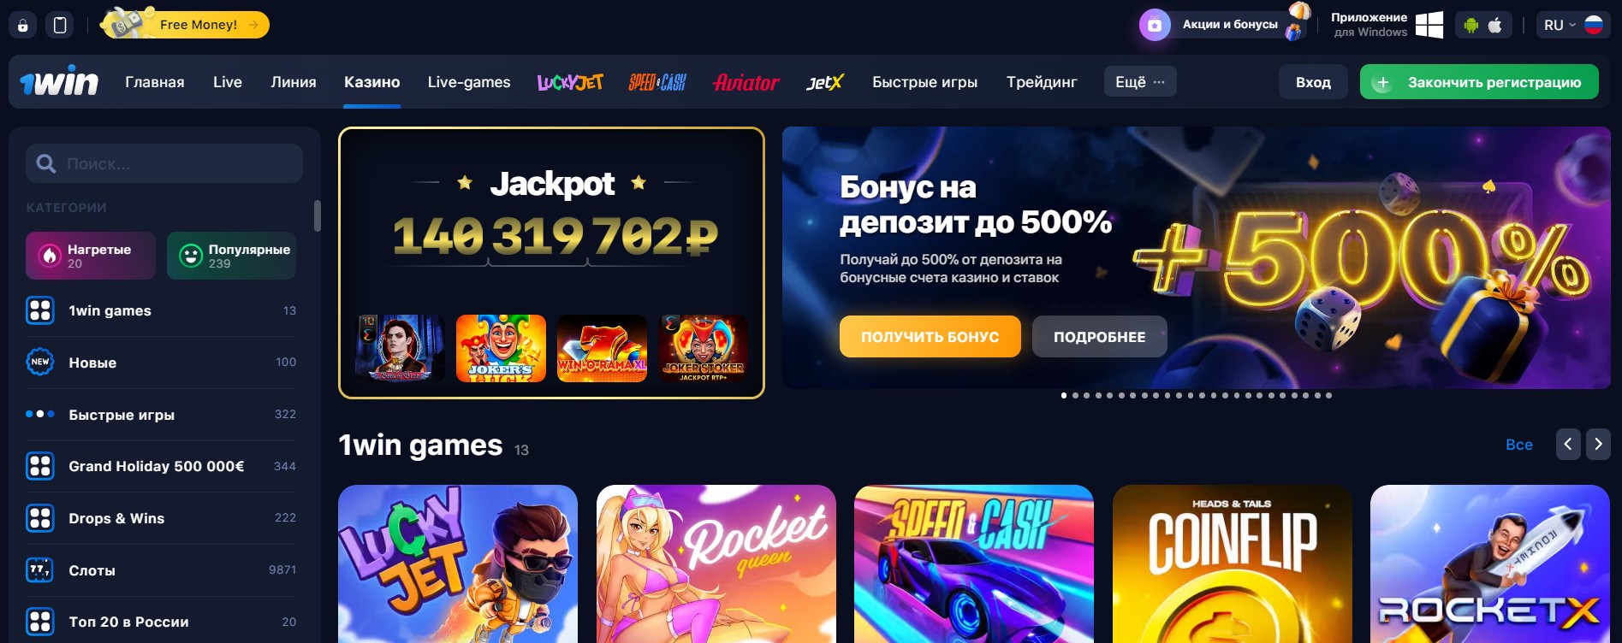Click the mobile phone icon
The width and height of the screenshot is (1622, 643).
60,25
